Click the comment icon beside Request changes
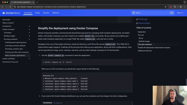The width and height of the screenshot is (187, 105). point(137,23)
